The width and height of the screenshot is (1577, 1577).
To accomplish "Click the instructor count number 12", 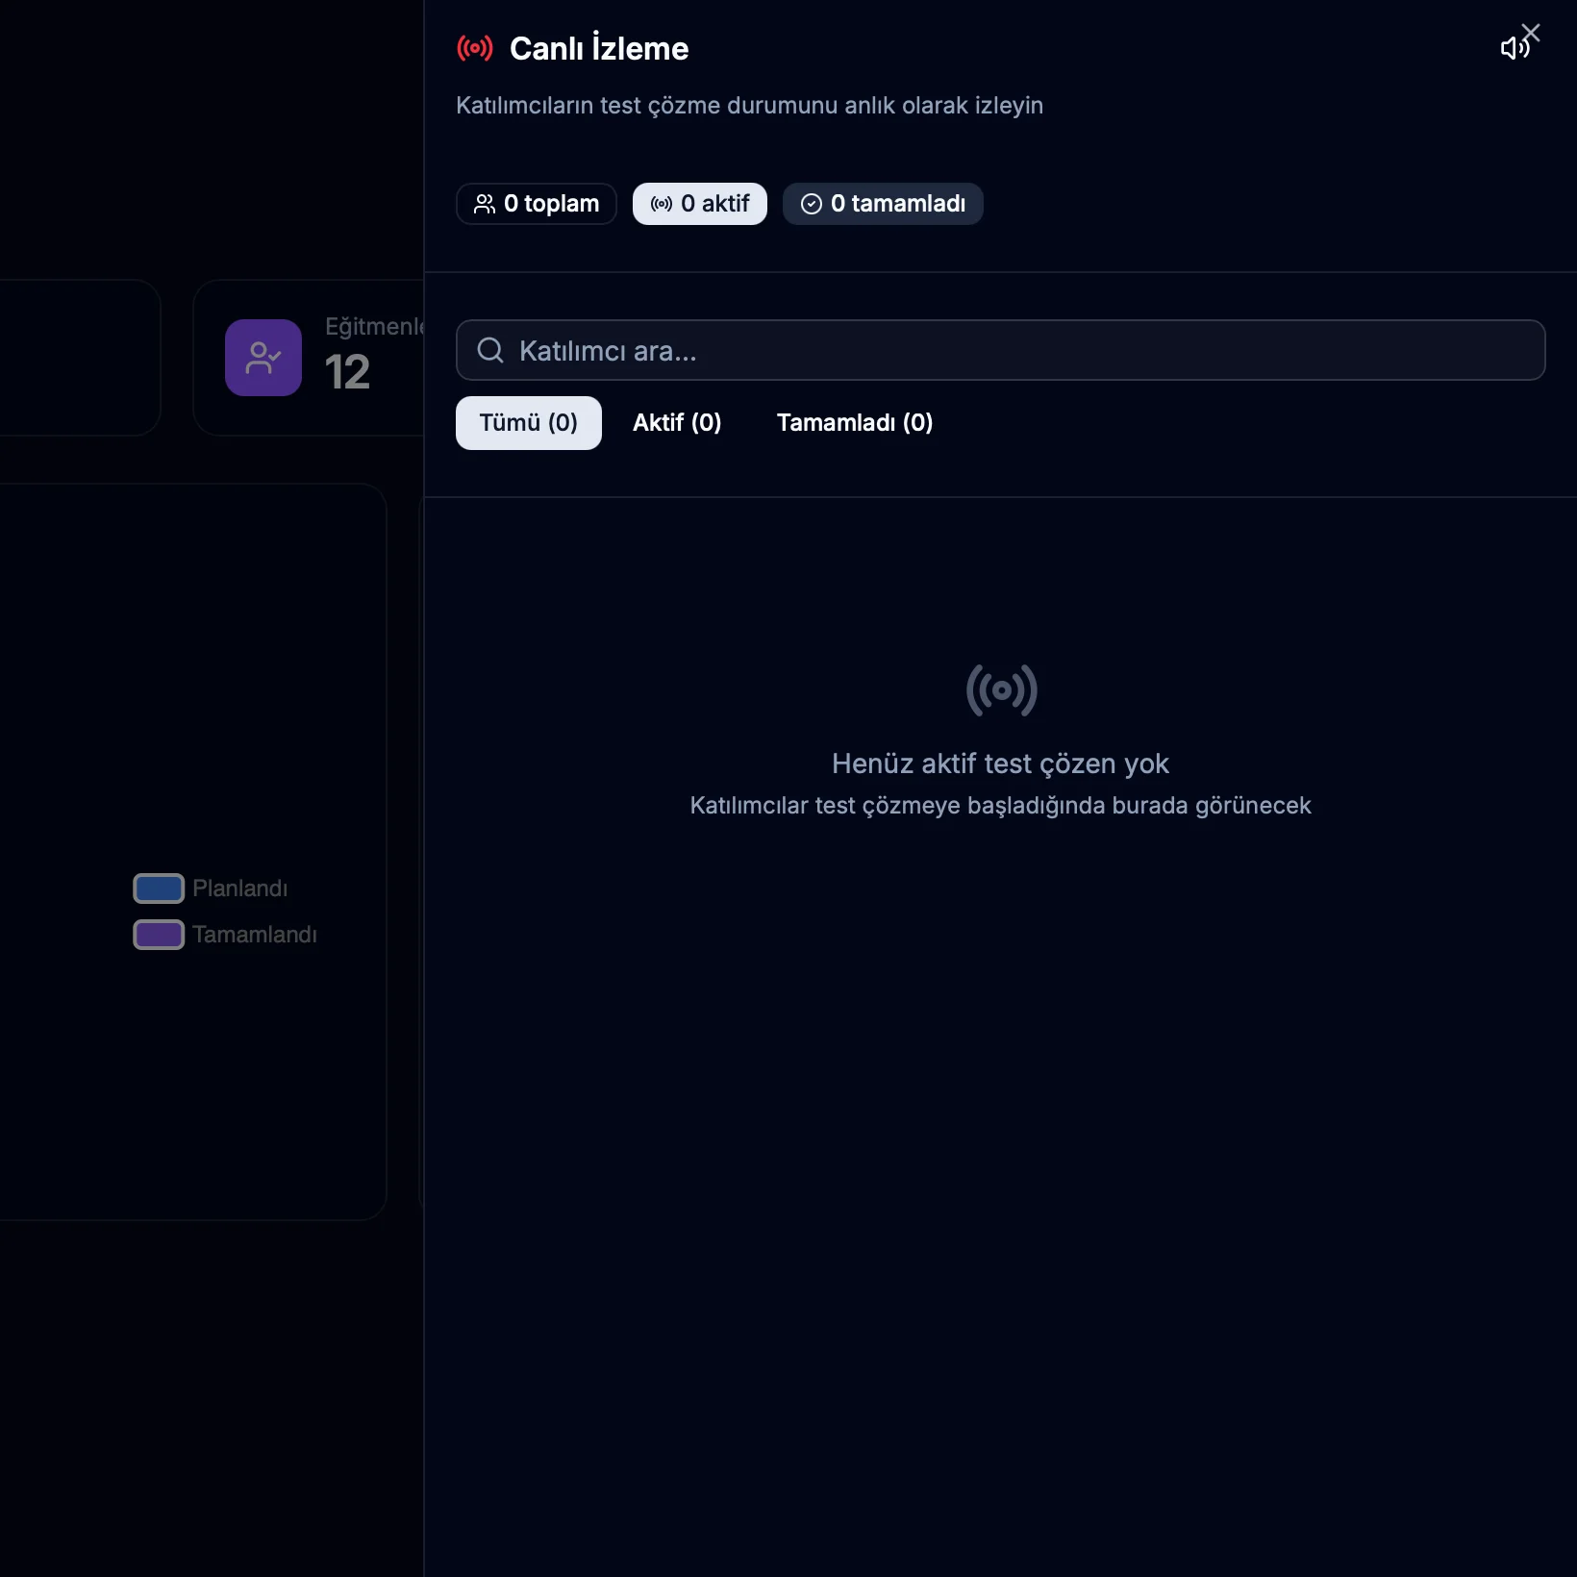I will pyautogui.click(x=347, y=373).
